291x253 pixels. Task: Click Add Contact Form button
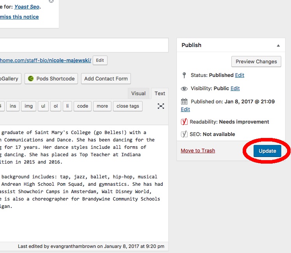point(106,79)
